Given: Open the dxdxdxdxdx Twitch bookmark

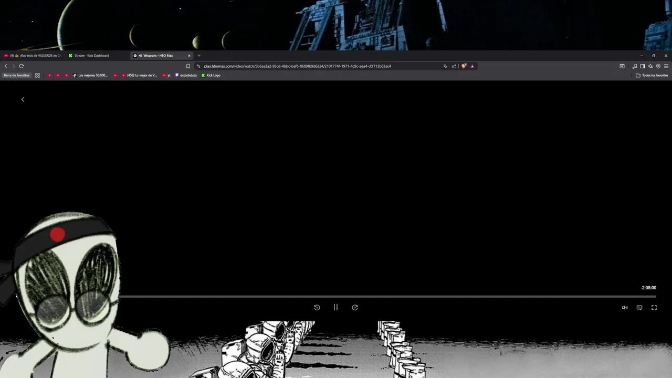Looking at the screenshot, I should (x=186, y=75).
